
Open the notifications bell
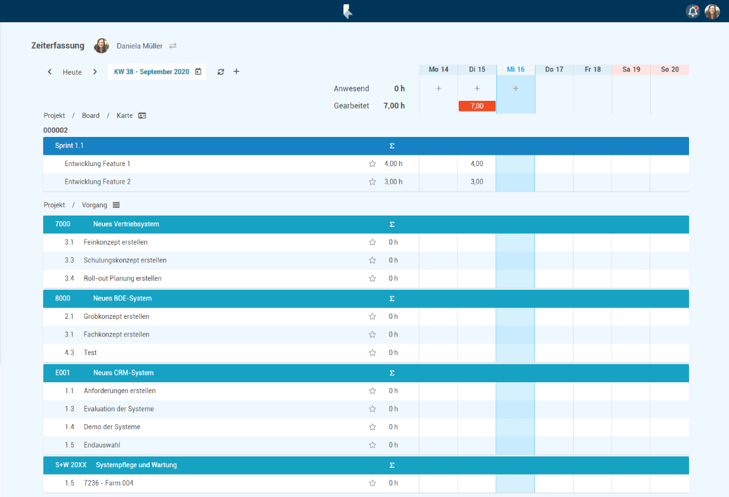tap(692, 11)
